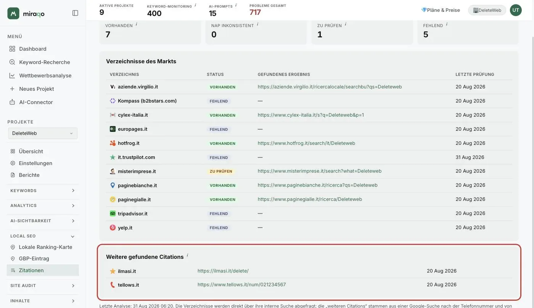Viewport: 534px width, 308px height.
Task: Click the Berichte document icon
Action: 13,175
